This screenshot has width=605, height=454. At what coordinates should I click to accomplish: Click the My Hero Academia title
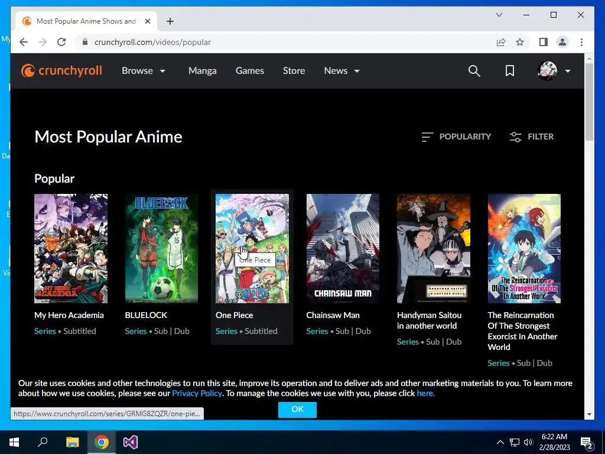coord(69,315)
